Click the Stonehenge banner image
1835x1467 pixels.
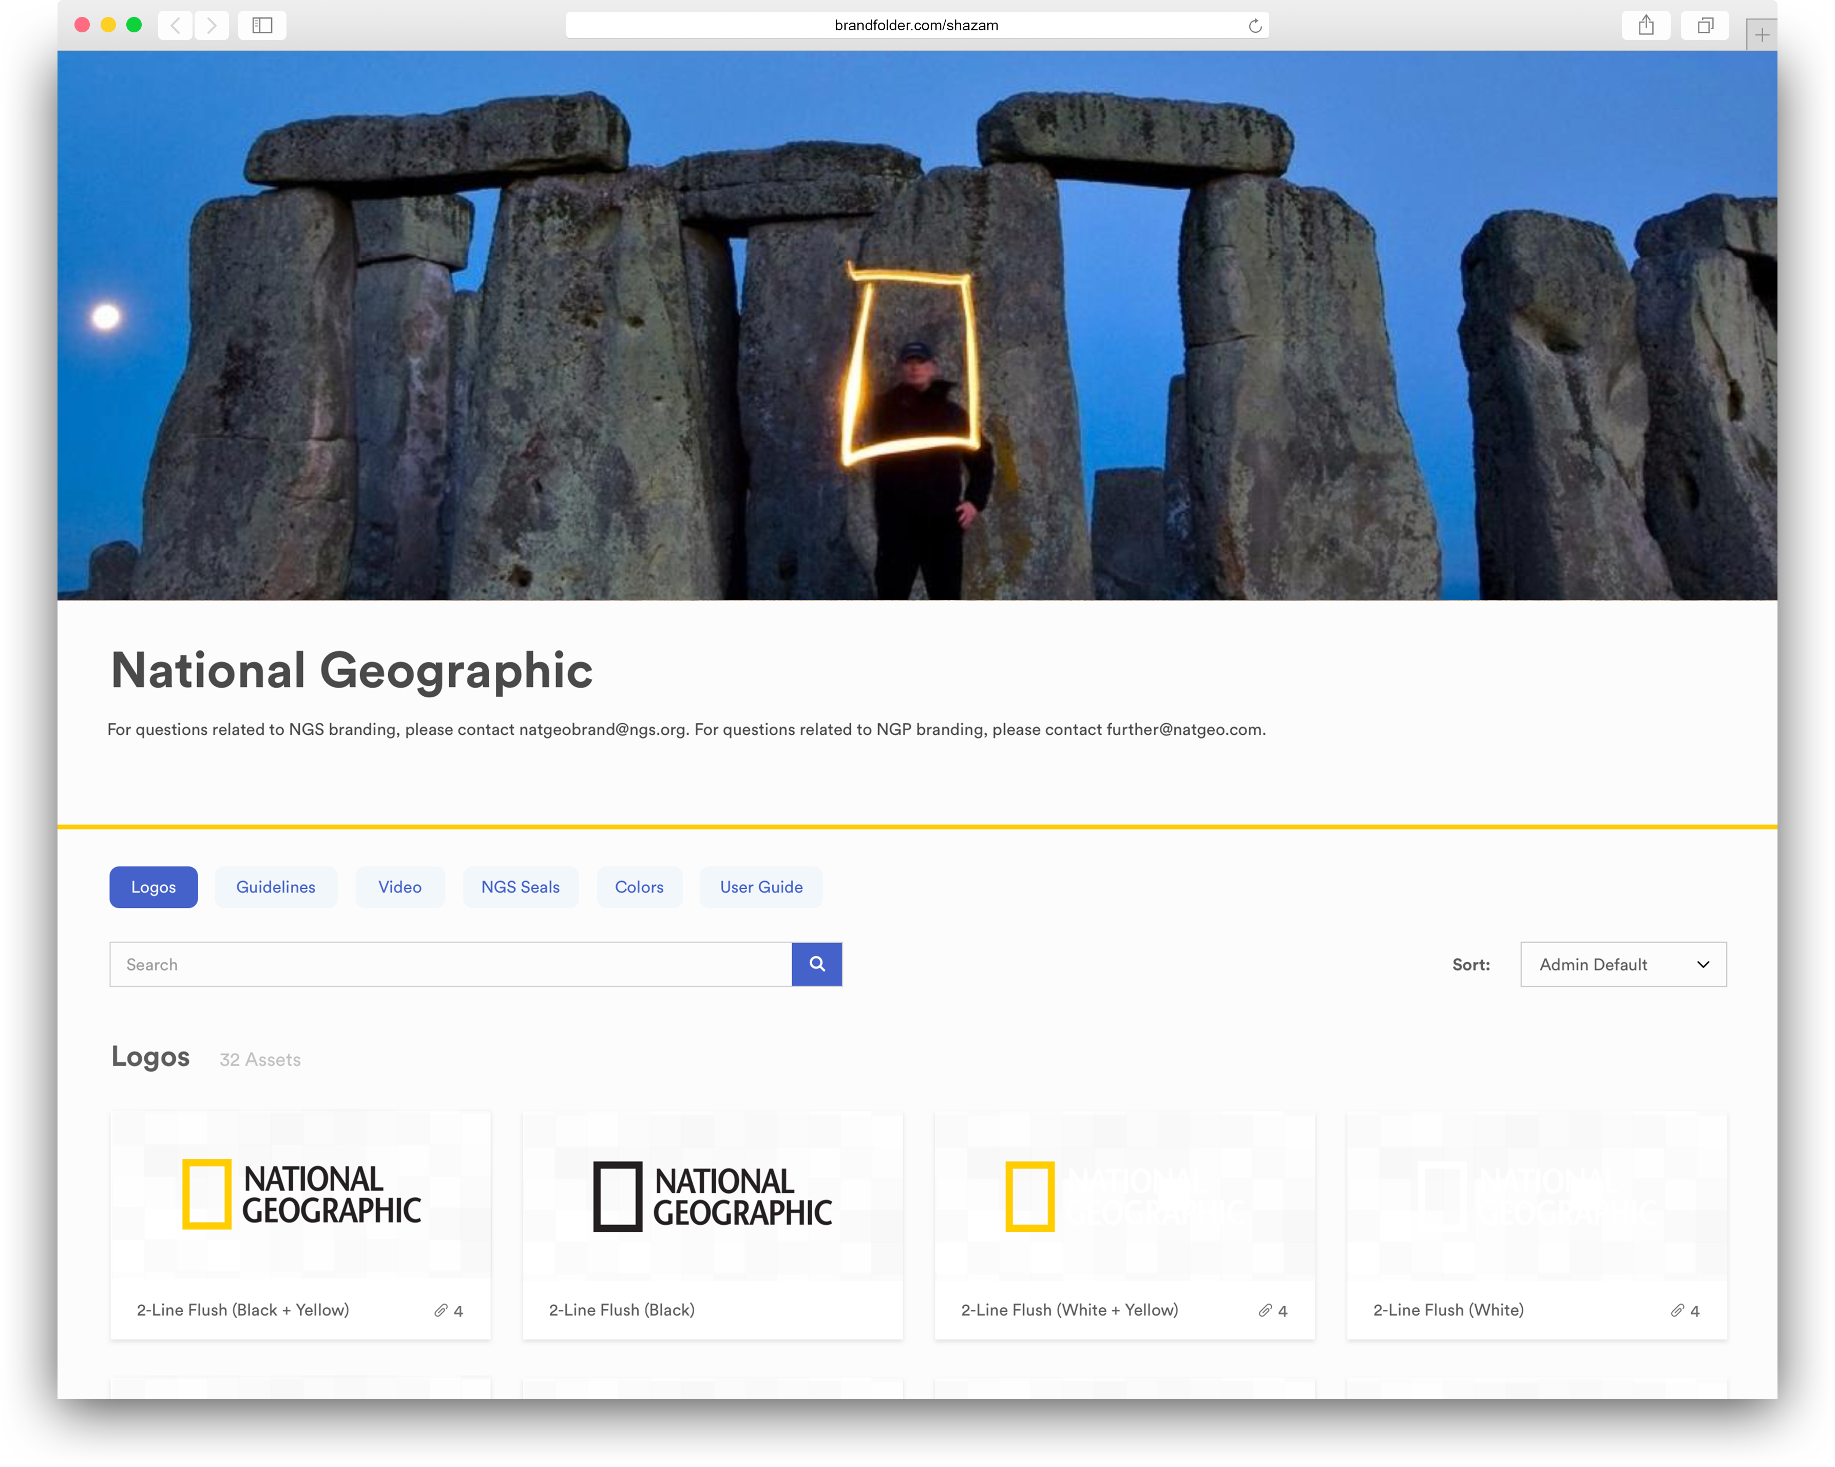click(917, 325)
